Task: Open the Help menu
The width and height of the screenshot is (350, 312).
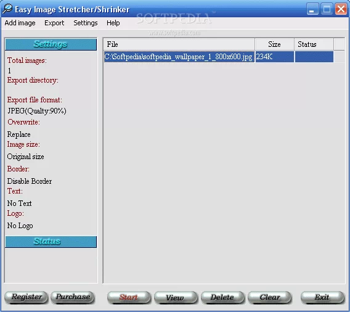Action: [x=113, y=23]
